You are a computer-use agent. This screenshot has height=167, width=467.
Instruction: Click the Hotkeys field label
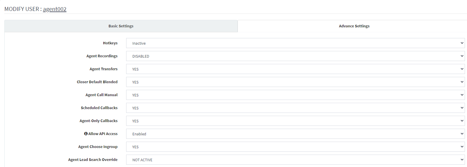(110, 43)
